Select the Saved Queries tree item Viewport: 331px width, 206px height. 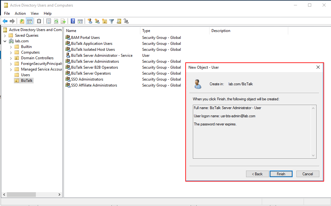tap(27, 35)
